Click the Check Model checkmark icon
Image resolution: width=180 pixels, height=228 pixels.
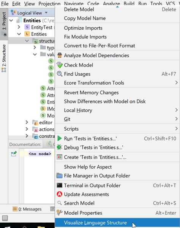coord(60,65)
